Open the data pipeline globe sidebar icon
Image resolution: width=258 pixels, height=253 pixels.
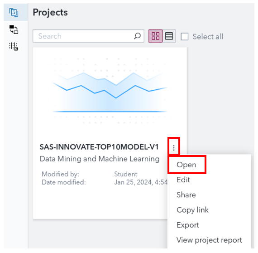(14, 47)
